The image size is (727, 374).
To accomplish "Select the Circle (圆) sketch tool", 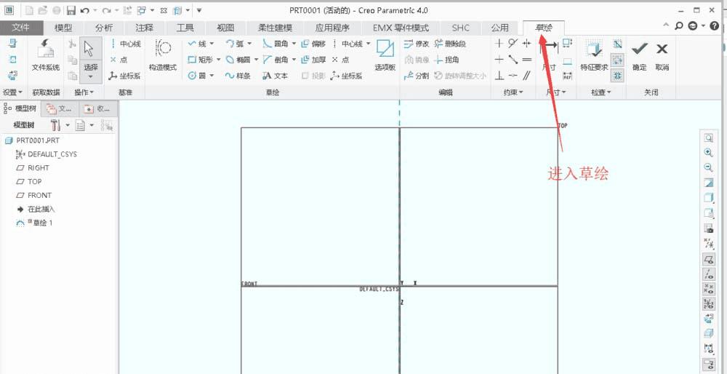I will (196, 76).
